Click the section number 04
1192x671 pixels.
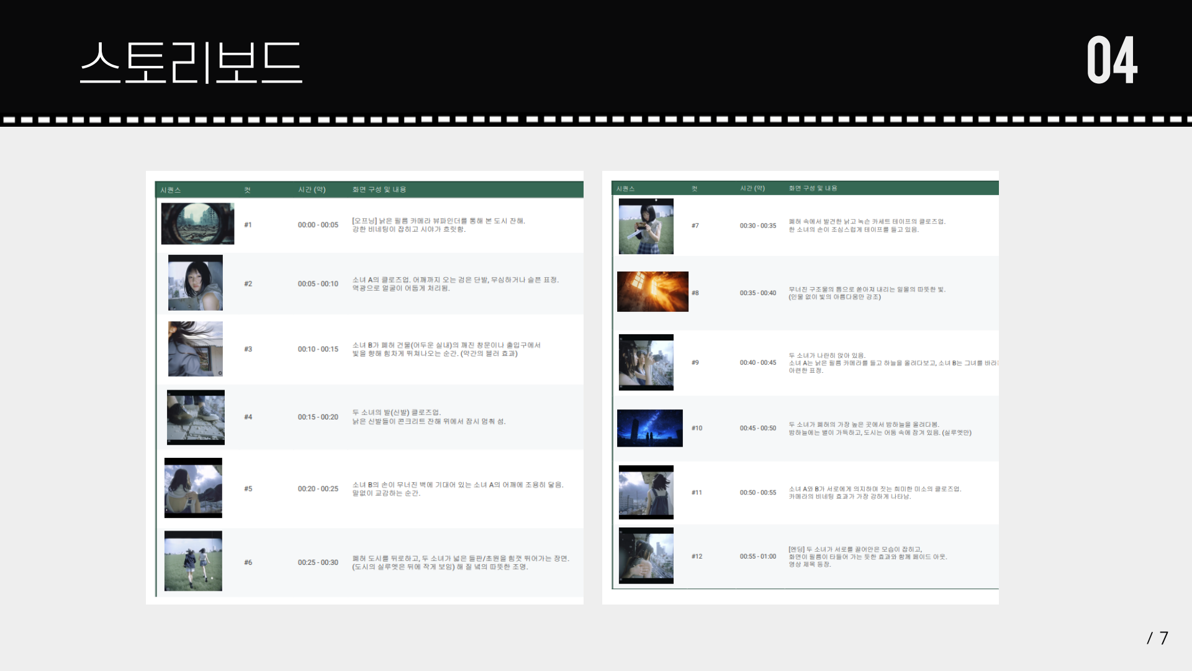pos(1112,60)
